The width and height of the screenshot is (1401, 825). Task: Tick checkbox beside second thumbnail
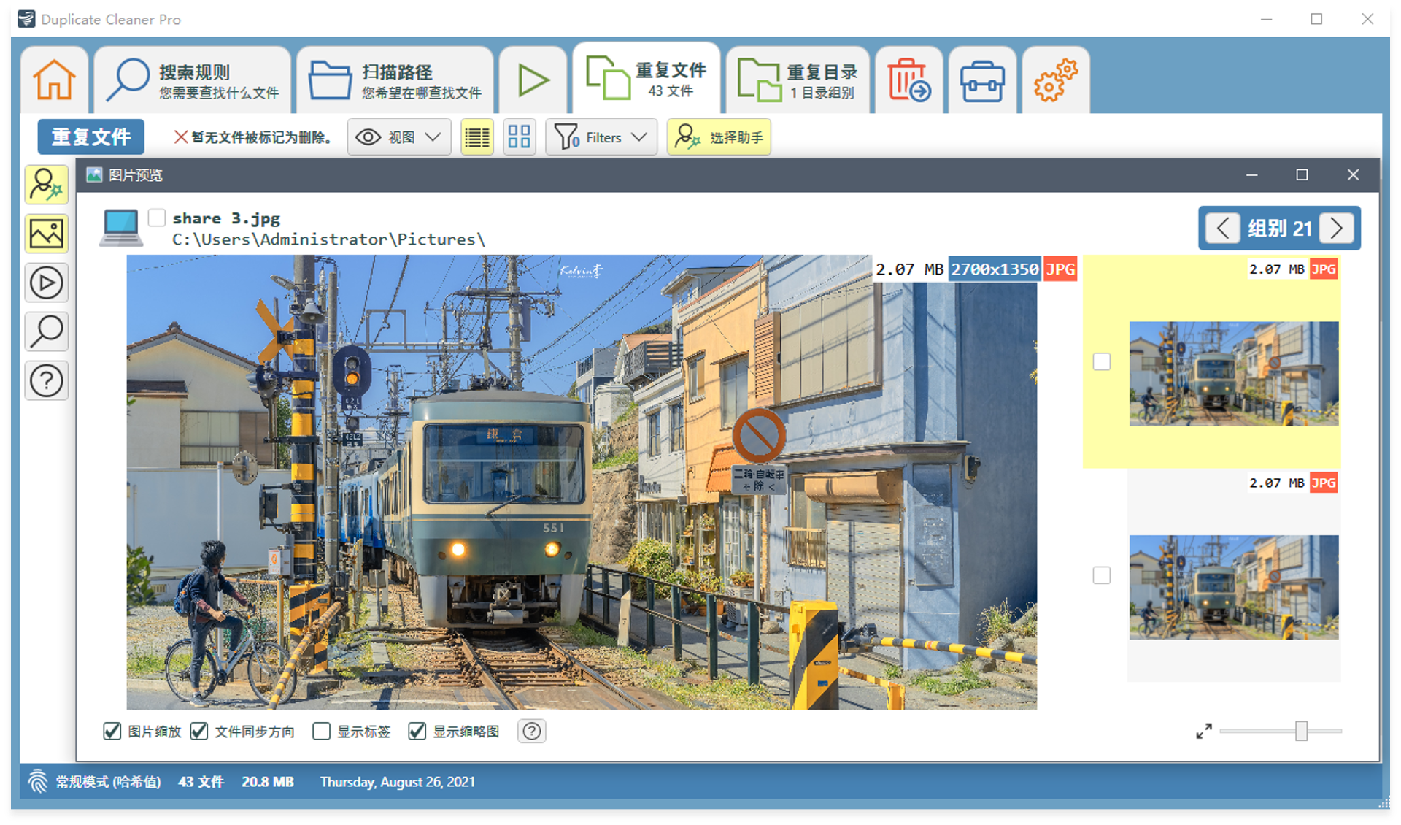tap(1102, 575)
